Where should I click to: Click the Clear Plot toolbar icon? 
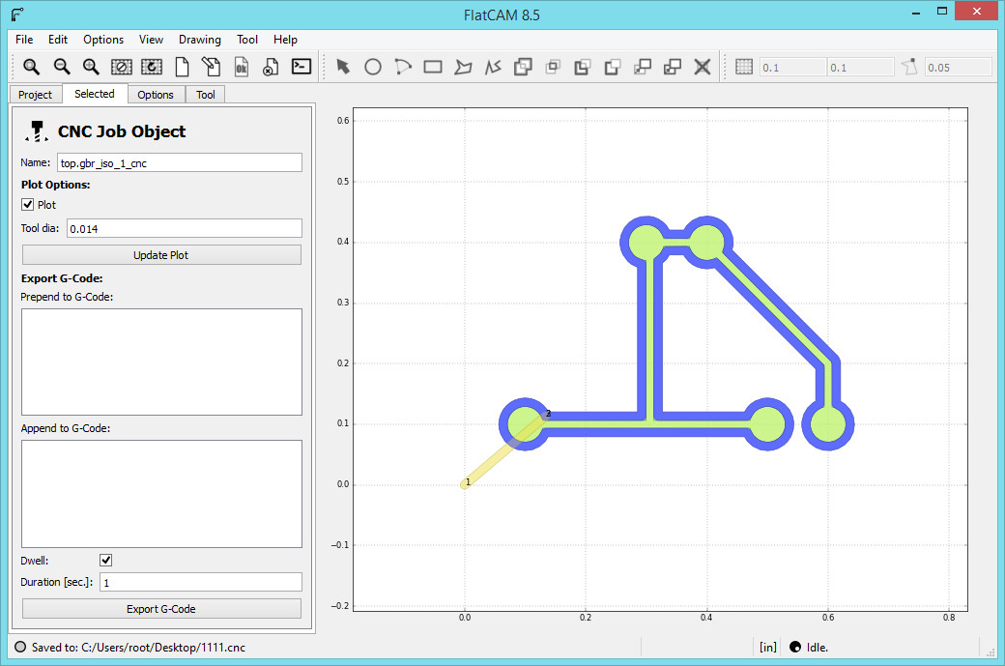121,67
